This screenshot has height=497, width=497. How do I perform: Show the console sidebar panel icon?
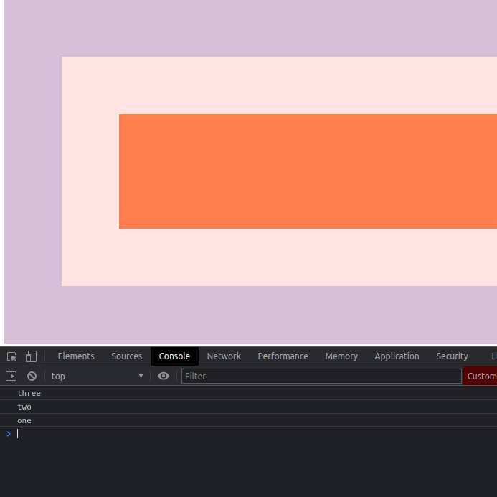point(11,376)
